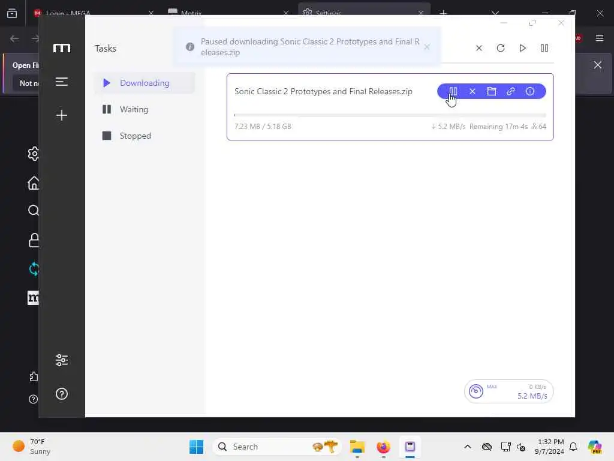The image size is (614, 461).
Task: Show info for Sonic Classic 2 task
Action: point(530,91)
